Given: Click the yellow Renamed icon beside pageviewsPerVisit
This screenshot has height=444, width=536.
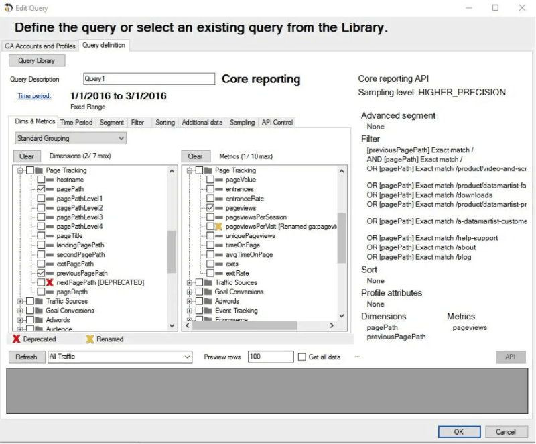Looking at the screenshot, I should click(x=218, y=225).
